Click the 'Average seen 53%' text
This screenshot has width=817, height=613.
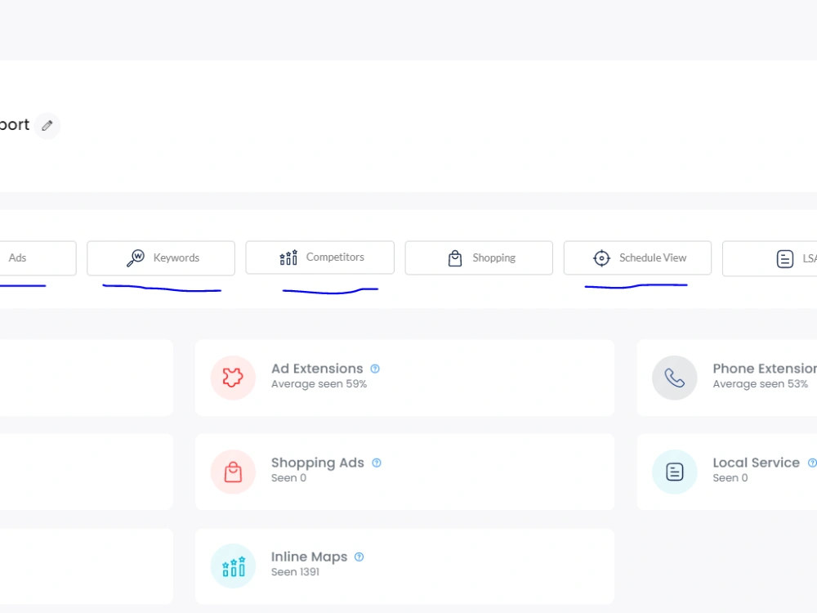click(760, 384)
